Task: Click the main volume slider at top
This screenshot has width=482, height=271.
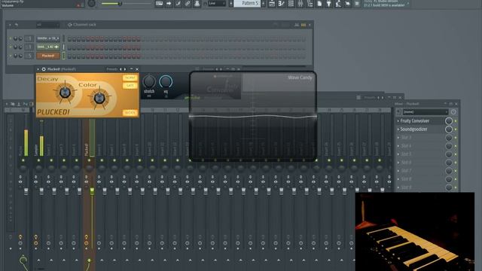Action: tap(126, 4)
